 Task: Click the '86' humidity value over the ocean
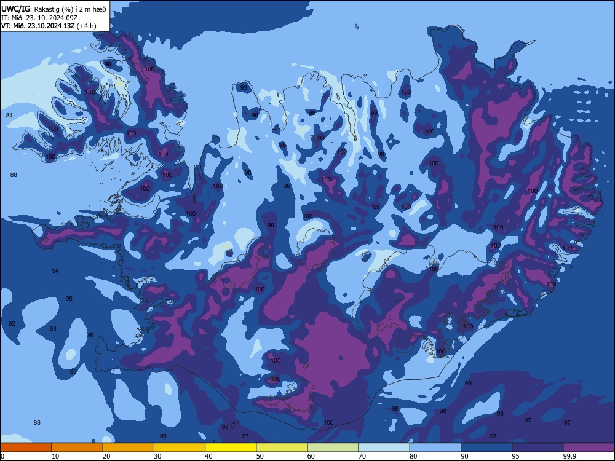coord(37,423)
